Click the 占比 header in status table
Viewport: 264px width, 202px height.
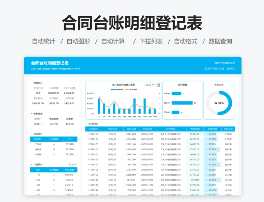(70, 139)
